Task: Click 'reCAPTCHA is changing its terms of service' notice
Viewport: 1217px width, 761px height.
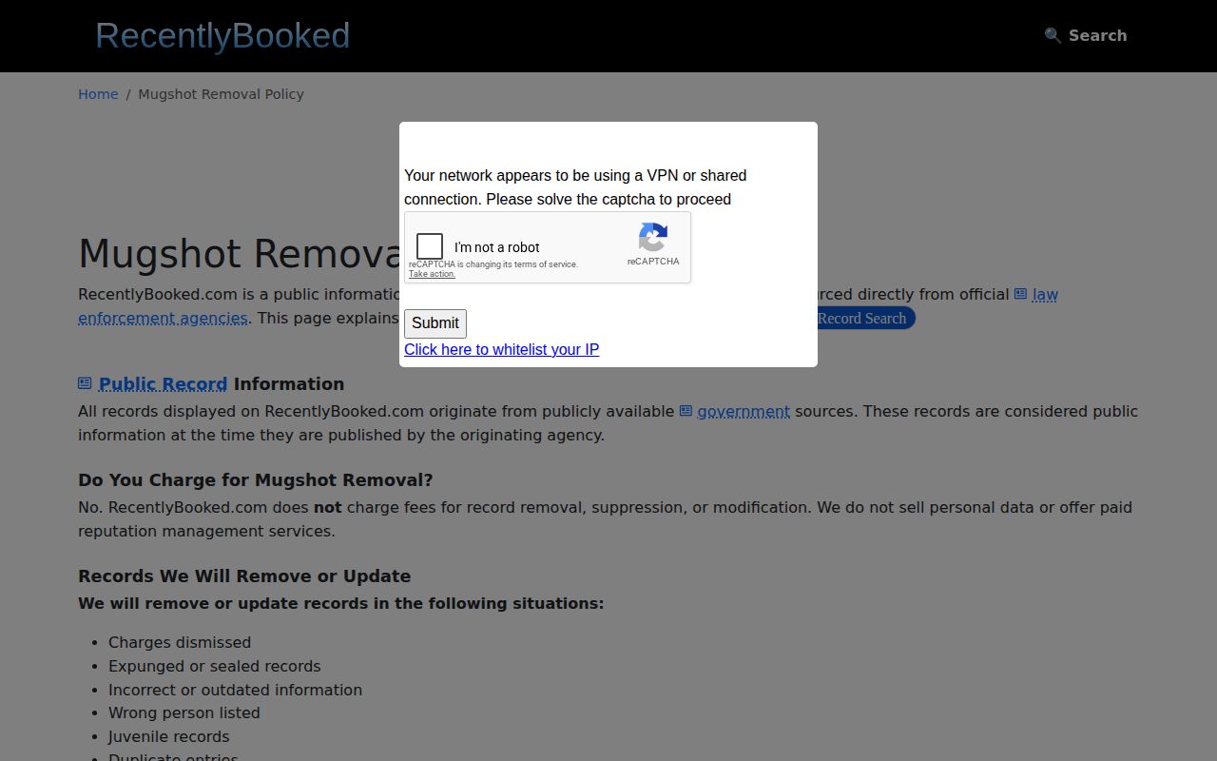Action: coord(493,264)
